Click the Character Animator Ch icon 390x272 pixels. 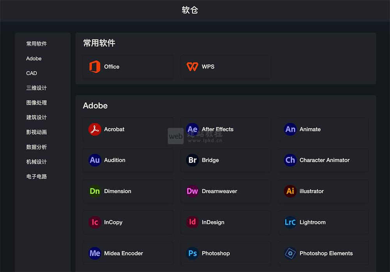[290, 160]
